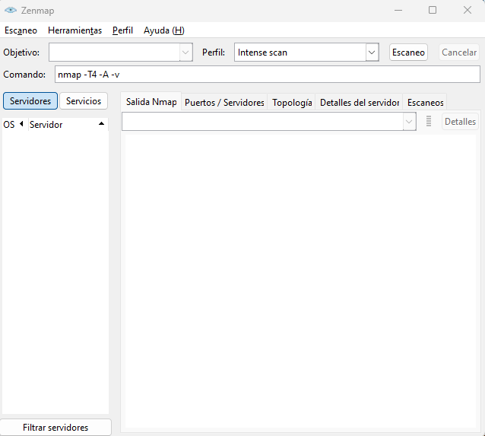
Task: Sort by the Servidor column header
Action: [x=68, y=125]
